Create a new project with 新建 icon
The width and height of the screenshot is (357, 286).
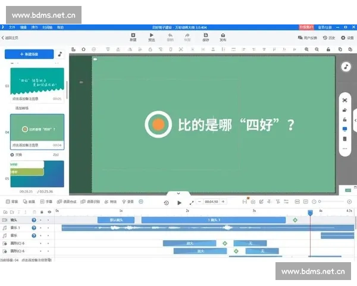[x=133, y=37]
